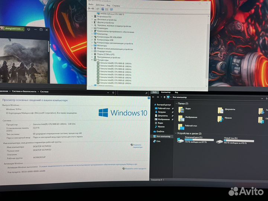Click the Изменить параметры link
The height and width of the screenshot is (201, 268).
tap(137, 146)
